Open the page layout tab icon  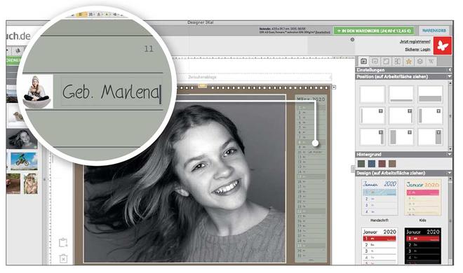[398, 62]
